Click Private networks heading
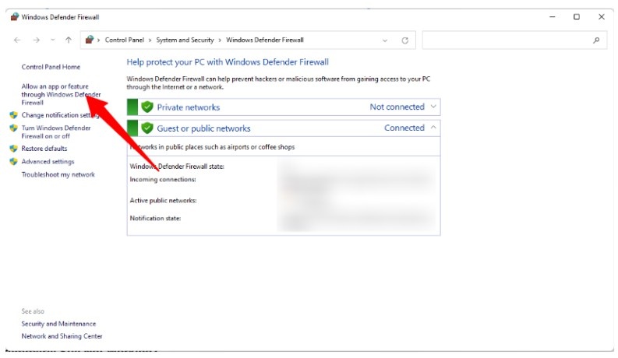Viewport: 618px width, 358px height. (189, 107)
